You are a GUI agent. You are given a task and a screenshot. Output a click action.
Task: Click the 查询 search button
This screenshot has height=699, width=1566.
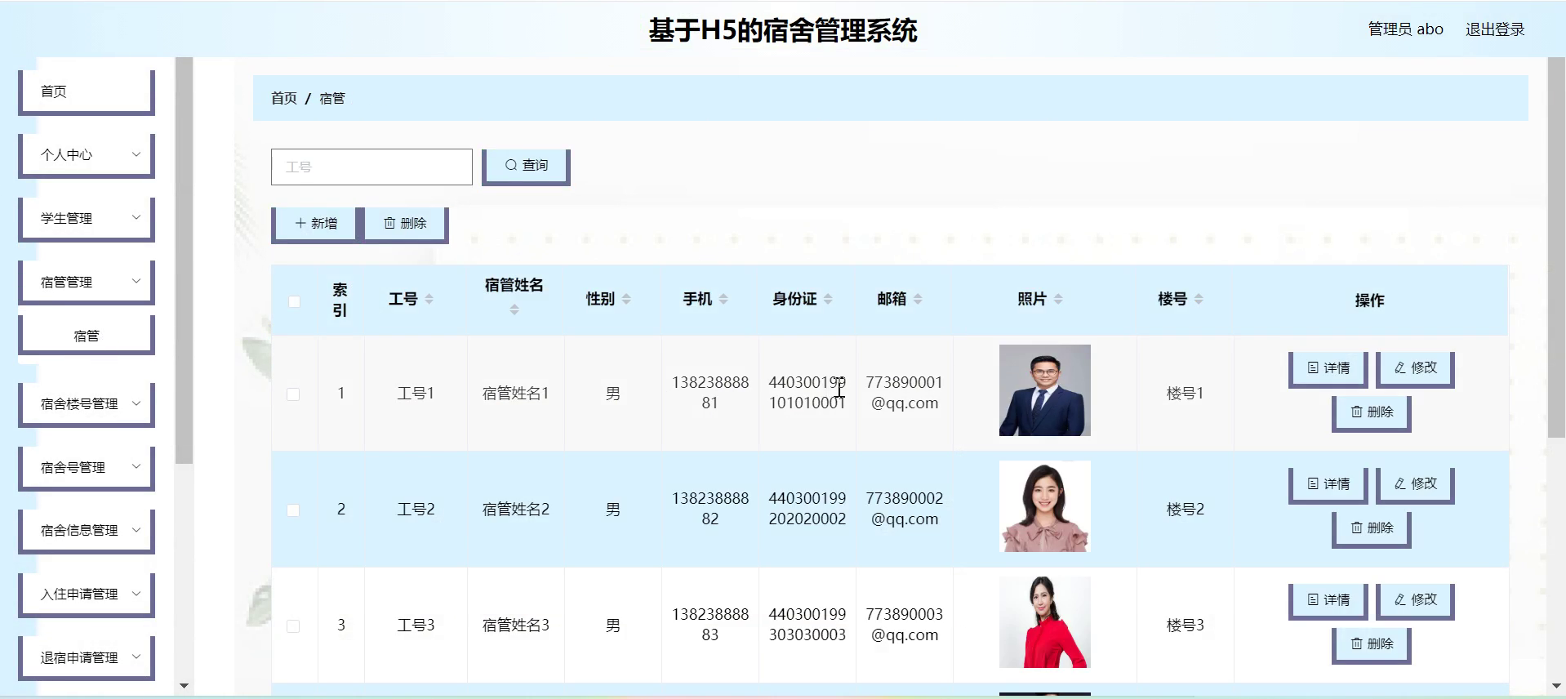(x=526, y=166)
